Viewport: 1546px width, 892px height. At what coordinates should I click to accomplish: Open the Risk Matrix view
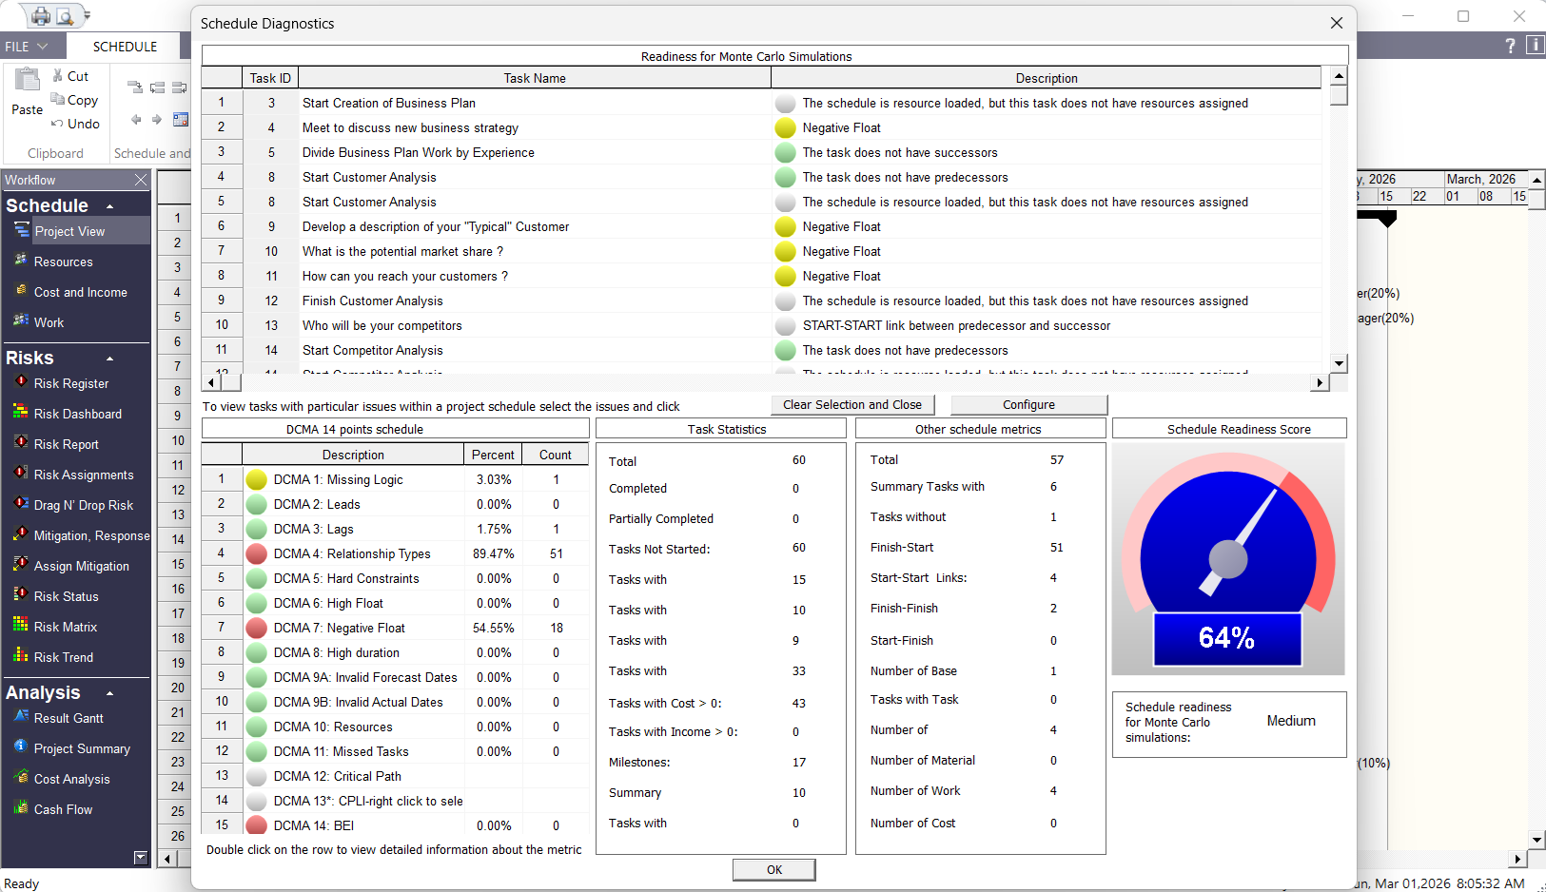(64, 627)
